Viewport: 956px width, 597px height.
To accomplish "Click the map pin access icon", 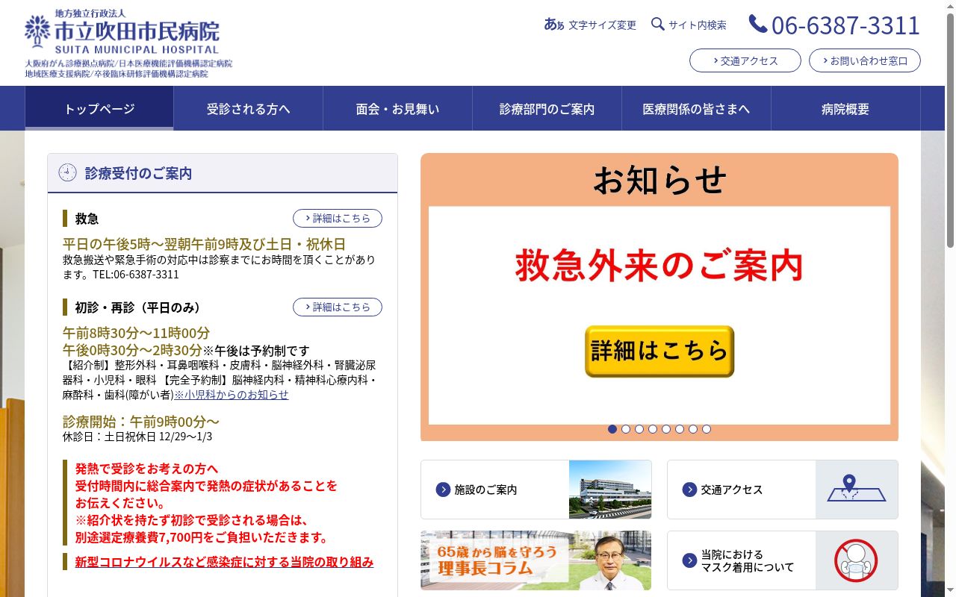I will [x=857, y=490].
